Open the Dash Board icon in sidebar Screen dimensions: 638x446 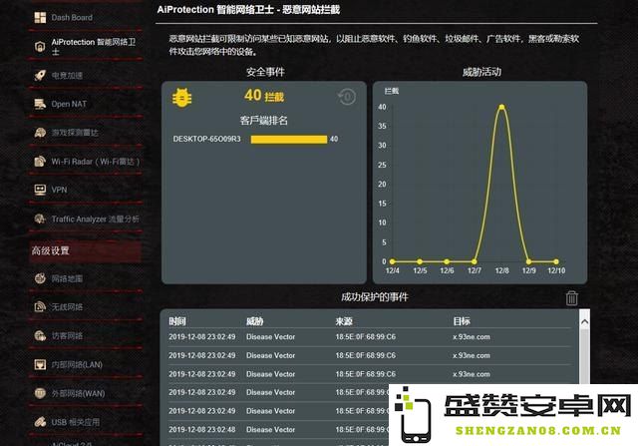pyautogui.click(x=40, y=18)
